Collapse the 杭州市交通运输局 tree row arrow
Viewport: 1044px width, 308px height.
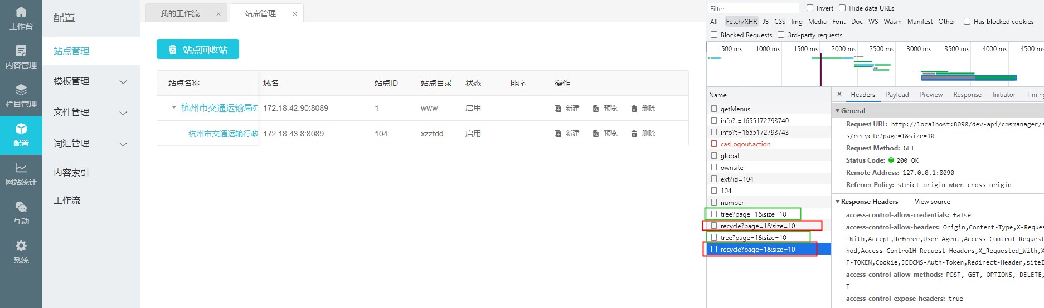[174, 107]
